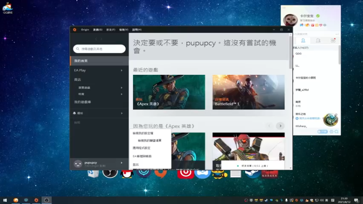Expand the EA Play chevron

[x=122, y=70]
